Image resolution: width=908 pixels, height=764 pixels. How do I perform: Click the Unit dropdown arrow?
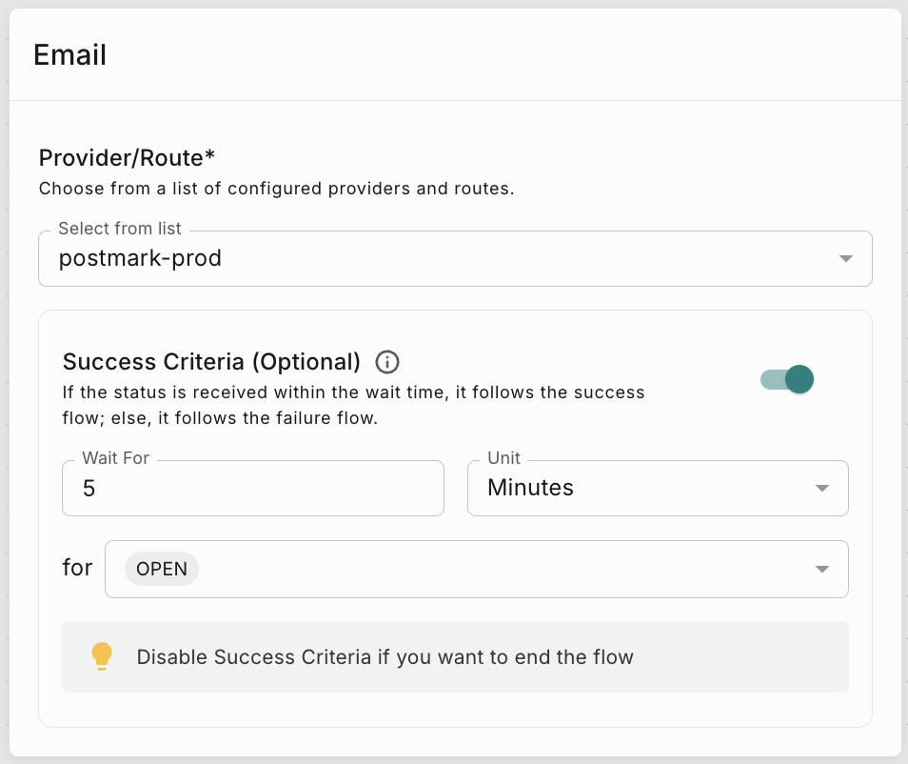(822, 488)
